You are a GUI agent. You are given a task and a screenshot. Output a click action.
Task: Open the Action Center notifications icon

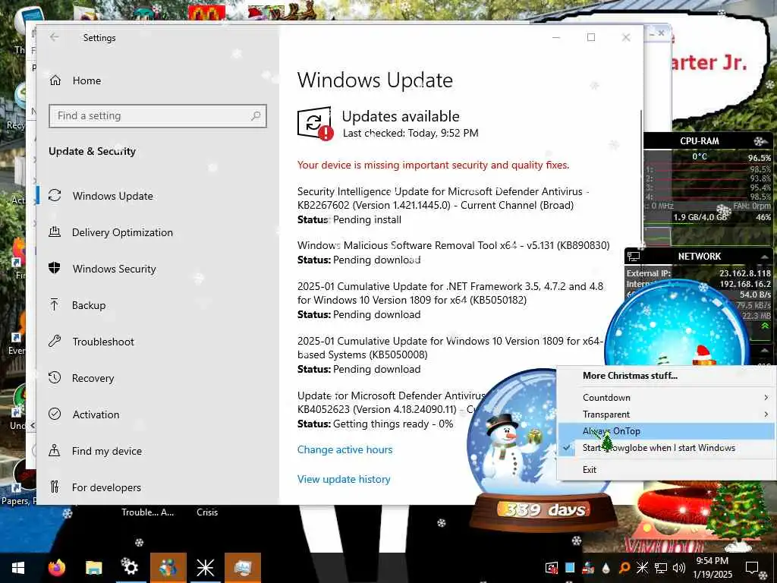click(x=753, y=568)
